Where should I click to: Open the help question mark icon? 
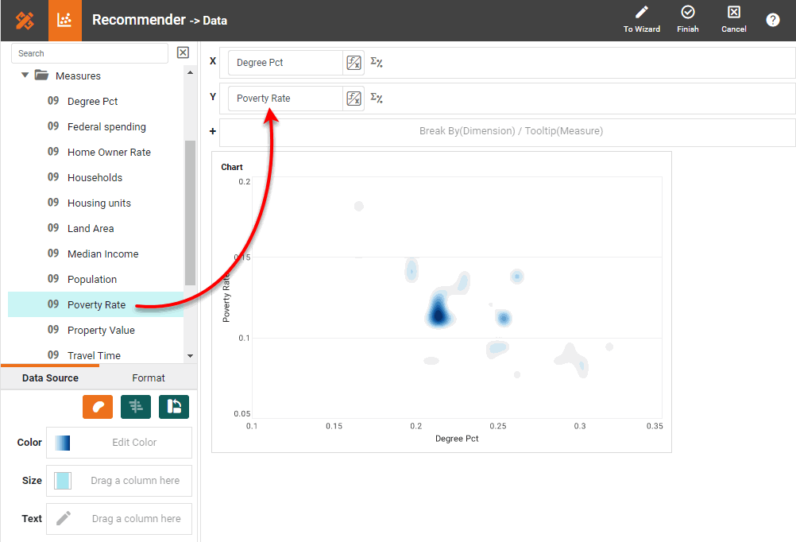[x=772, y=20]
